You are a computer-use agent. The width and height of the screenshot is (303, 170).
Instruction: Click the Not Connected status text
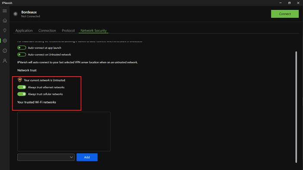[x=31, y=16]
